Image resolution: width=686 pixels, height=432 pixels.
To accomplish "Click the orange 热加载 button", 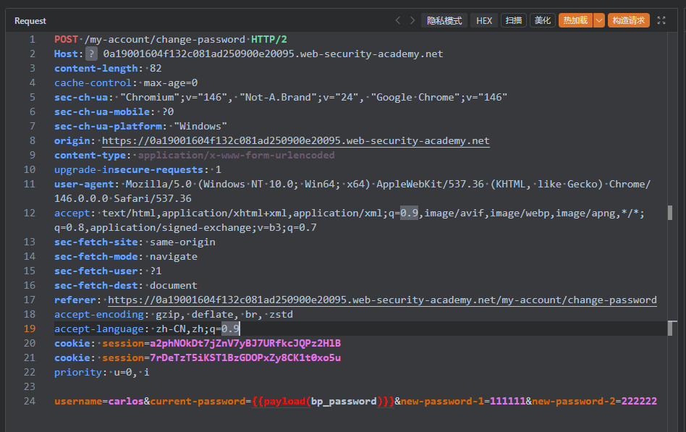I will tap(575, 21).
